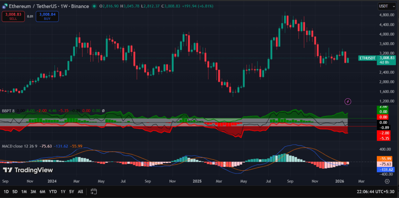The height and width of the screenshot is (198, 399).
Task: Select the MACD close 12 26 9 legend
Action: pyautogui.click(x=19, y=147)
